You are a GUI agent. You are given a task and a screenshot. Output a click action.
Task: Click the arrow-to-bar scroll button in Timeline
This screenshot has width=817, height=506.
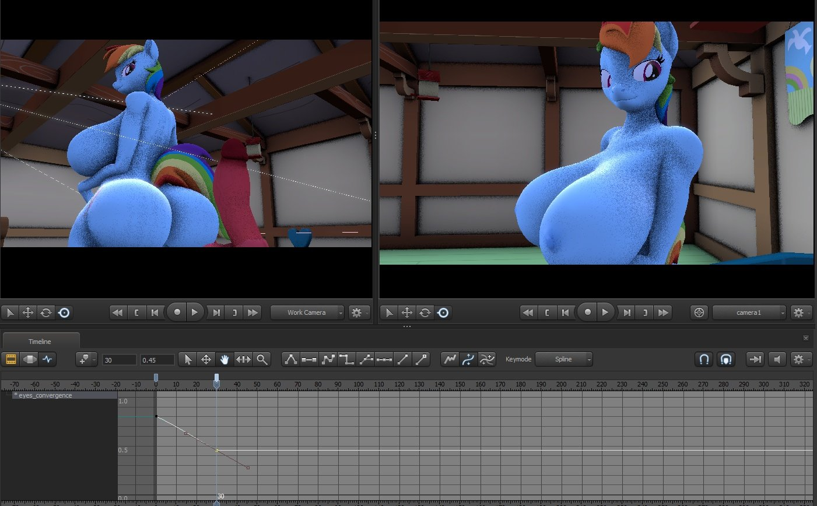755,359
